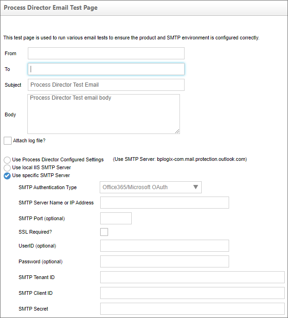Tick the SSL Required checkbox
The width and height of the screenshot is (288, 318).
104,232
